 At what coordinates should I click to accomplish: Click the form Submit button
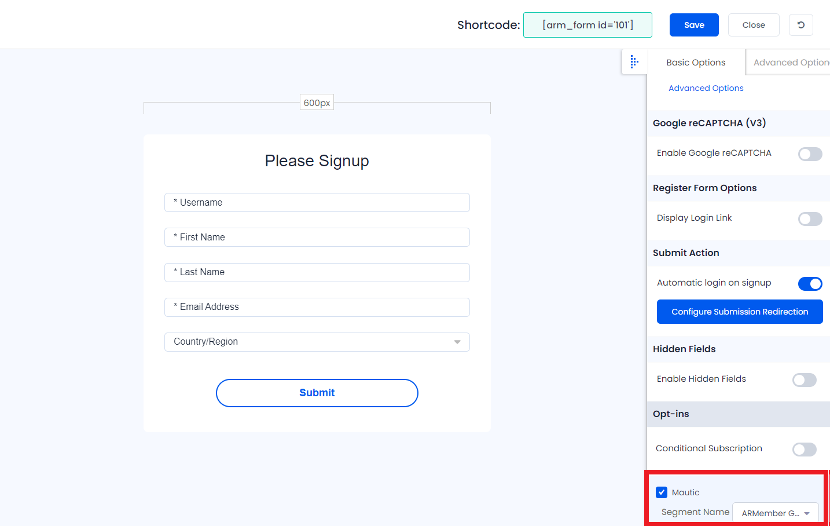click(x=317, y=393)
